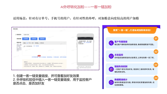Click step 1 text 创建一客一链变量链接
This screenshot has width=167, height=94.
pyautogui.click(x=46, y=76)
